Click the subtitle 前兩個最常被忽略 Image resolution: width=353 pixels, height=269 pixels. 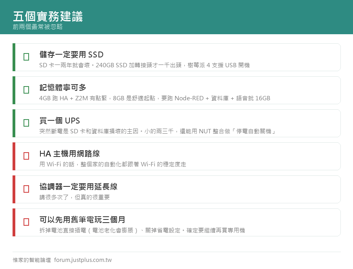coord(38,27)
